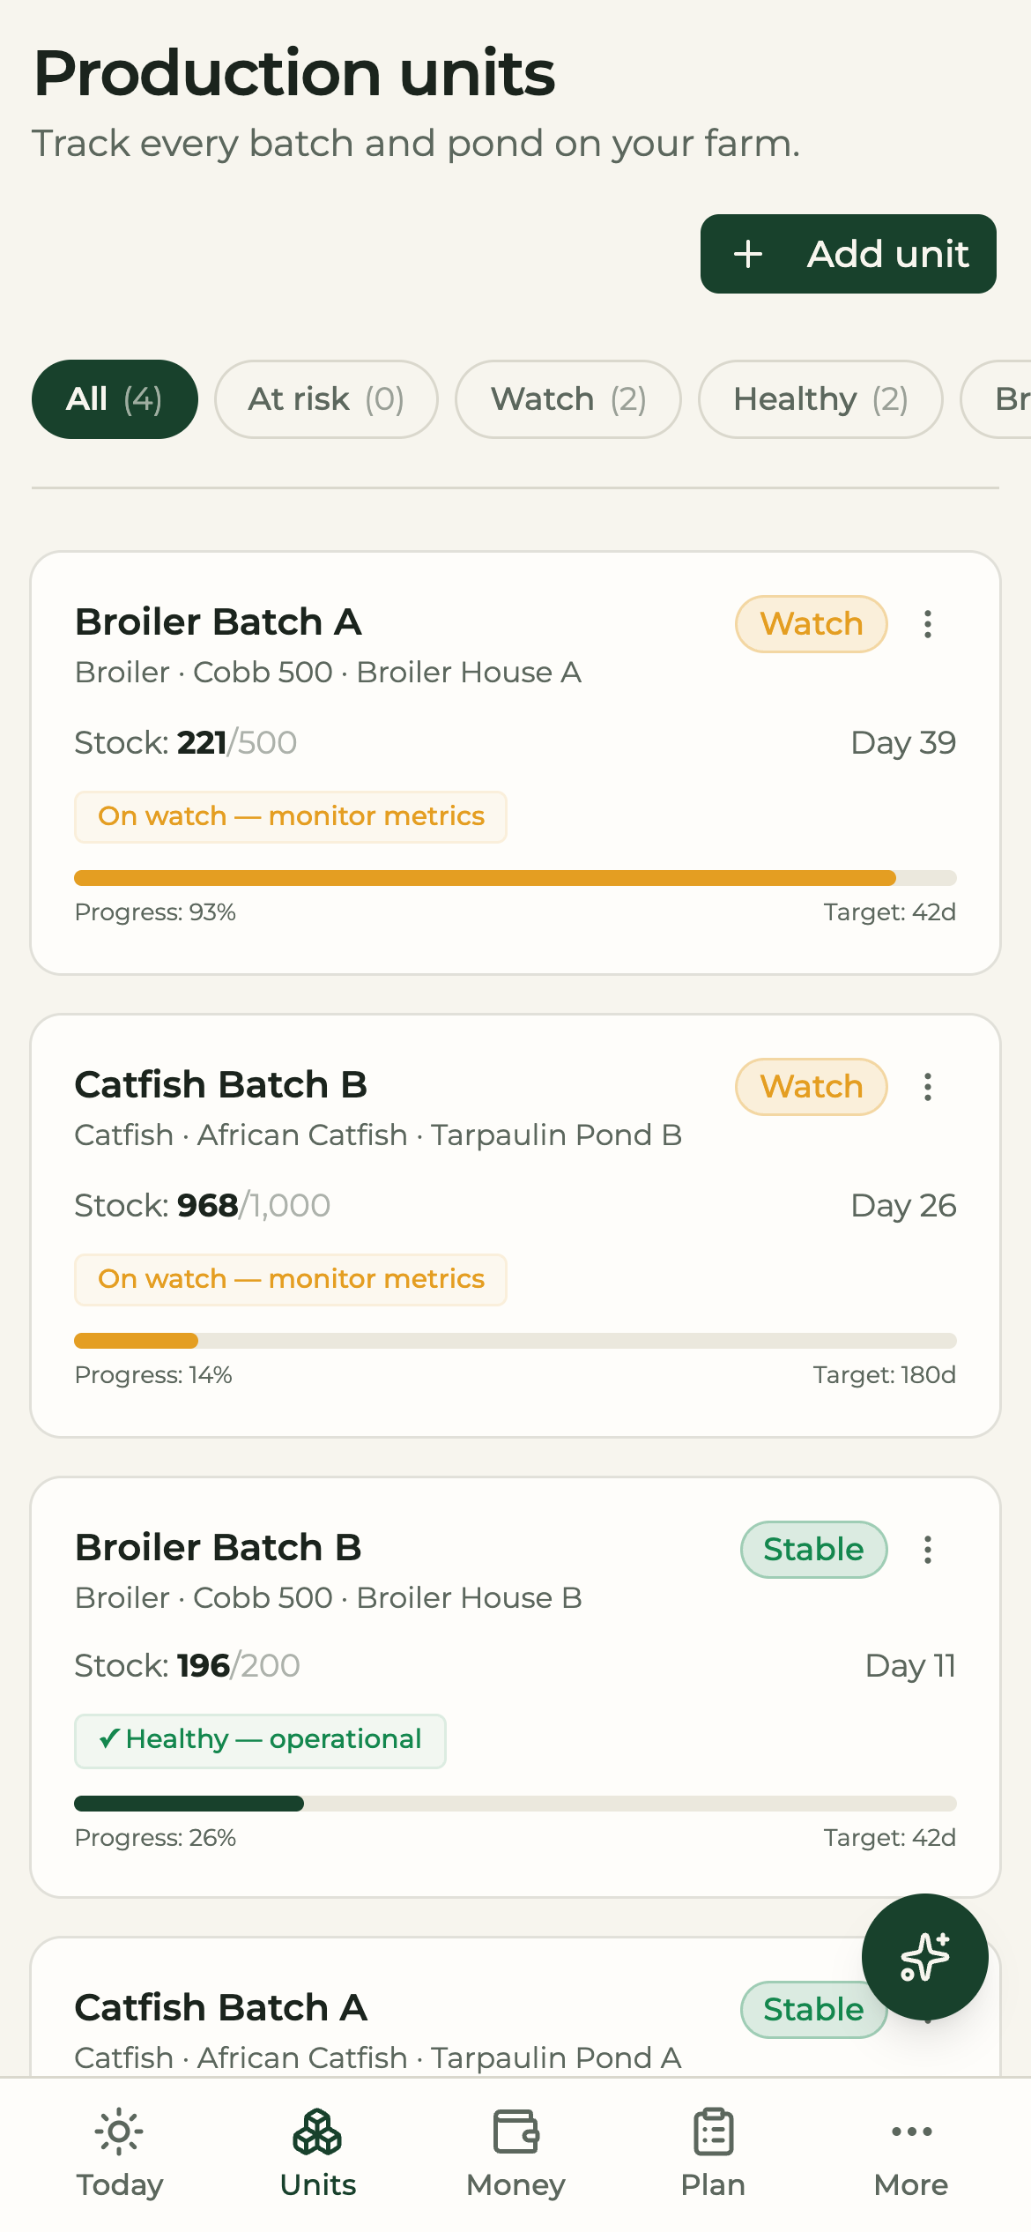This screenshot has width=1031, height=2232.
Task: Tap the Units cubes icon
Action: pos(317,2132)
